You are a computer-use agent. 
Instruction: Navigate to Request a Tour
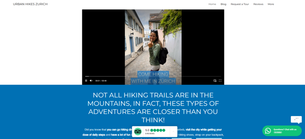[240, 4]
